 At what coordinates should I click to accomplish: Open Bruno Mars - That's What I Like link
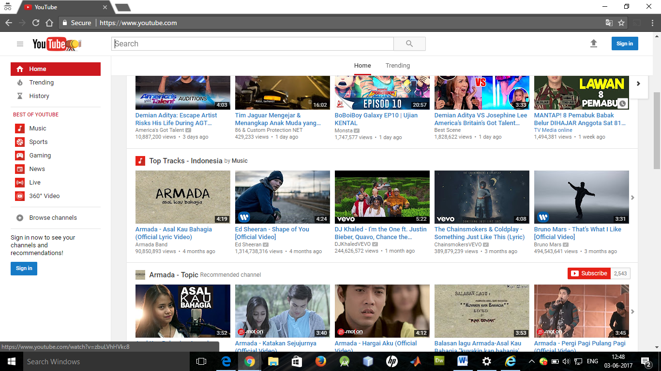578,233
